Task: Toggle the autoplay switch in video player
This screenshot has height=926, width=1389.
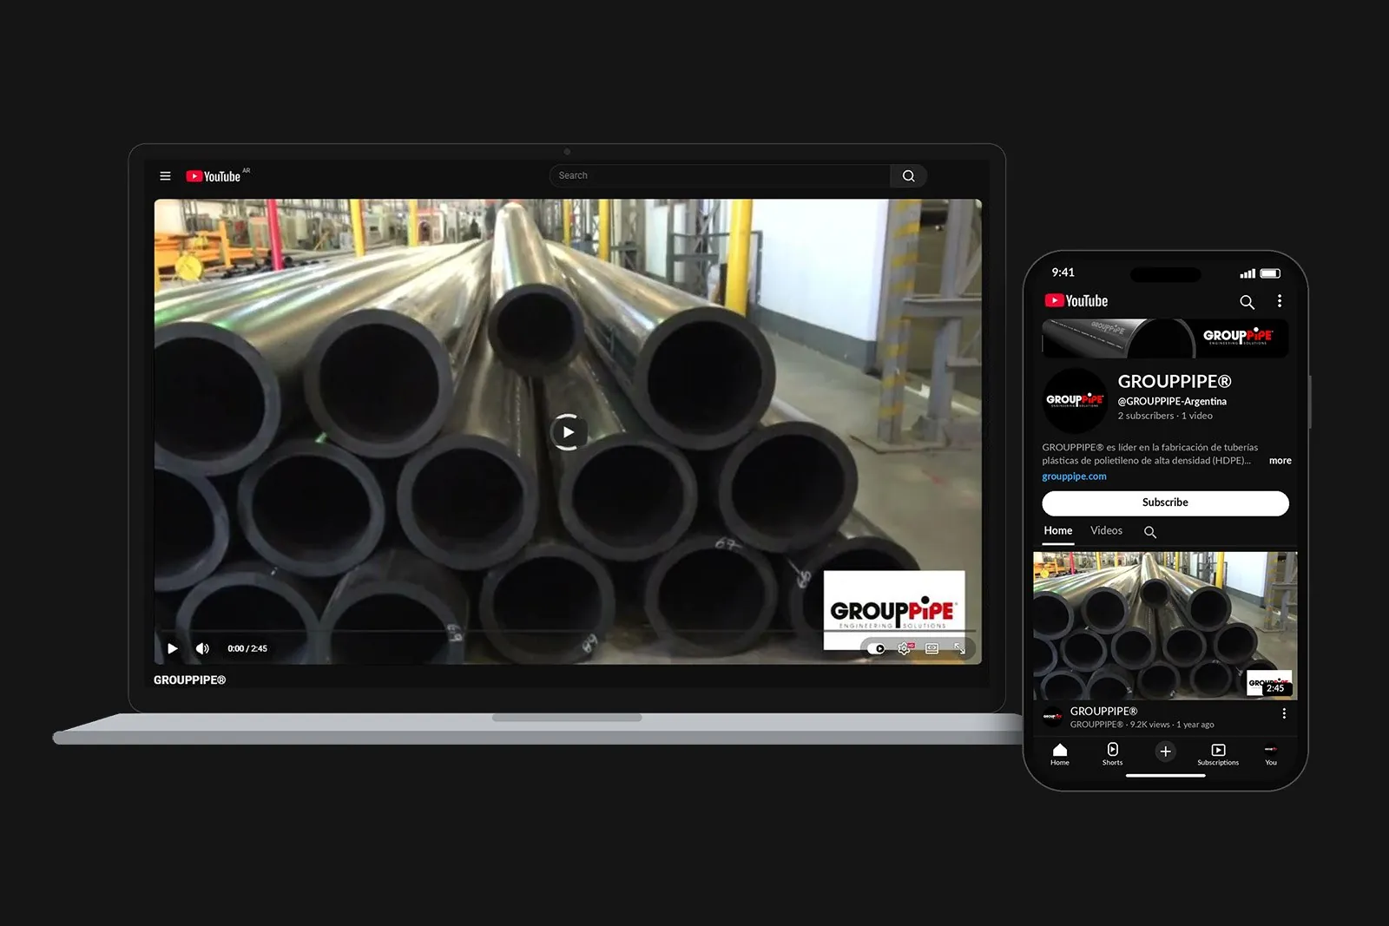Action: (x=876, y=648)
